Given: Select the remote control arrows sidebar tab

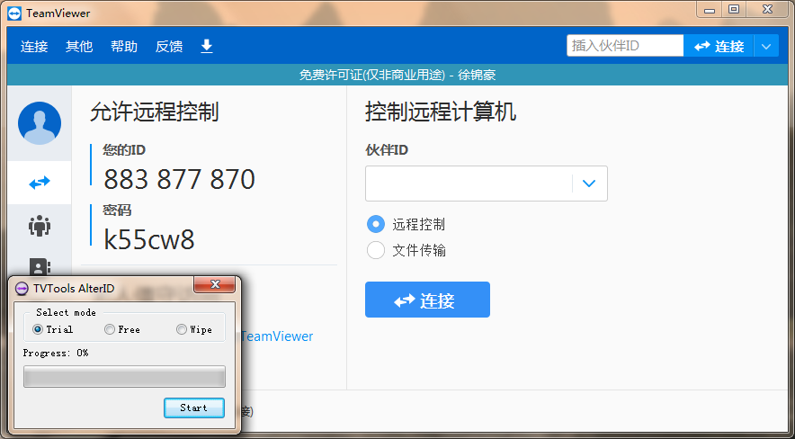Looking at the screenshot, I should point(40,183).
